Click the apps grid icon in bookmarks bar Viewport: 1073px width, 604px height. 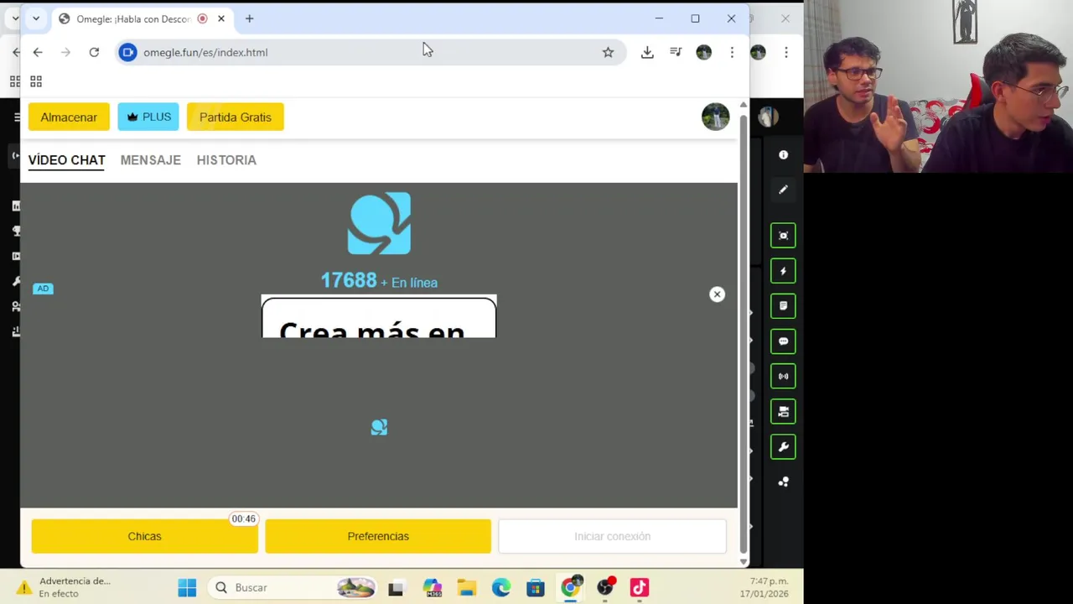click(36, 81)
